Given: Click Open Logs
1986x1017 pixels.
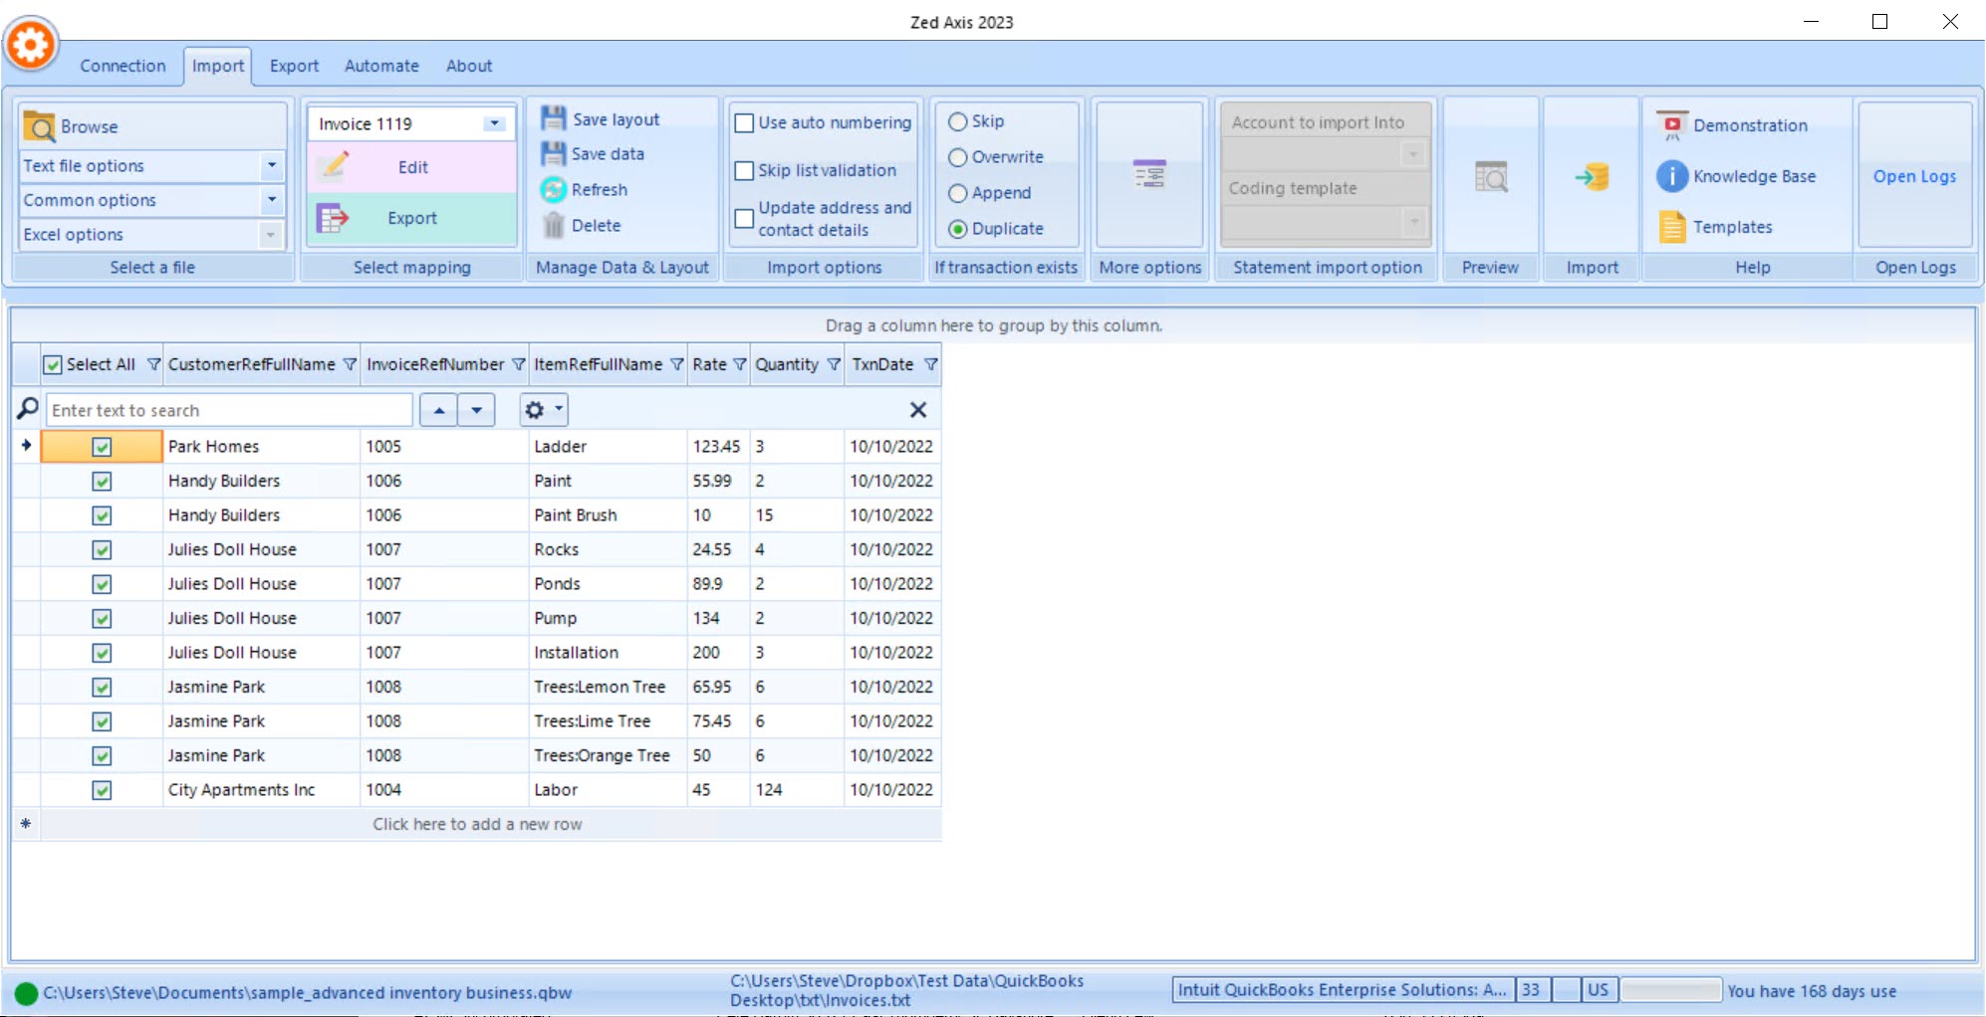Looking at the screenshot, I should [1913, 176].
